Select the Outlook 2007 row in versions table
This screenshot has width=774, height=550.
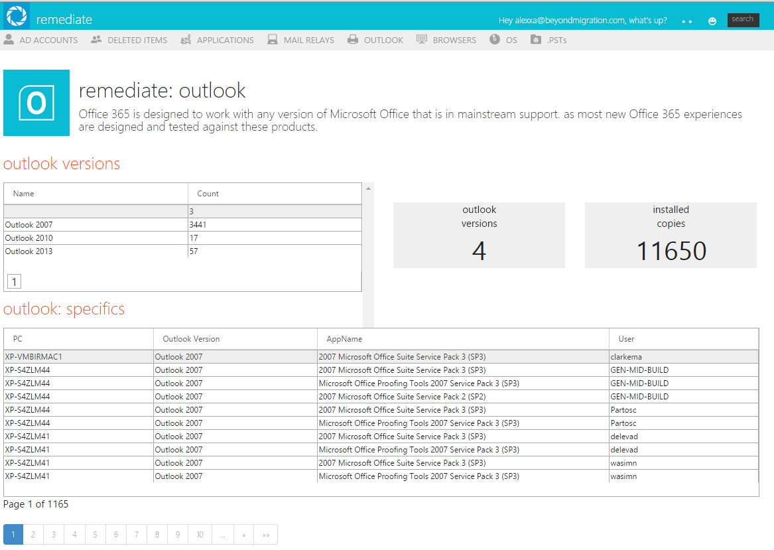tap(182, 225)
